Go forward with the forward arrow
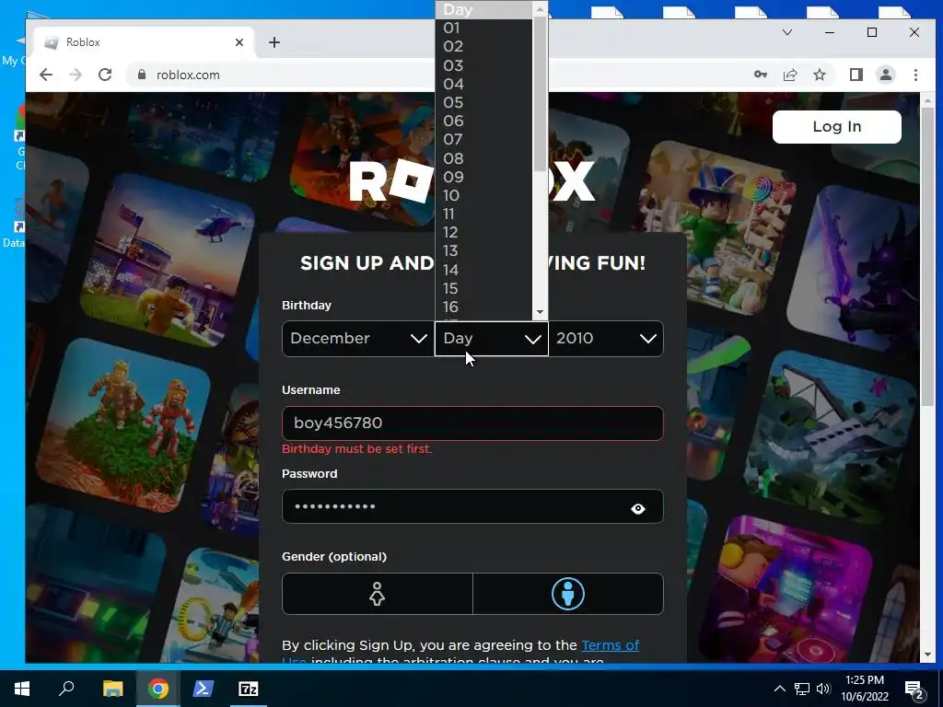 [x=76, y=75]
